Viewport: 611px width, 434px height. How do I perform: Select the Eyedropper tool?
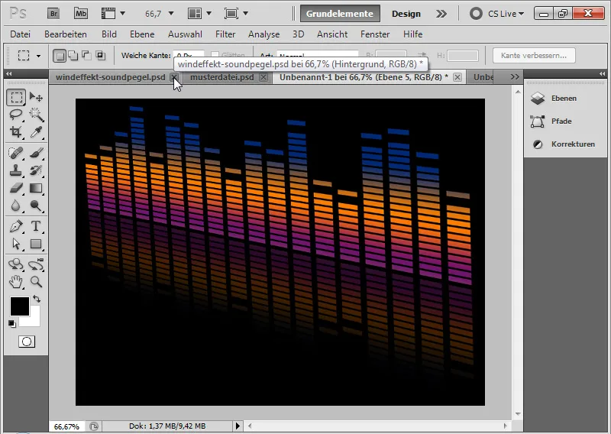pos(36,132)
